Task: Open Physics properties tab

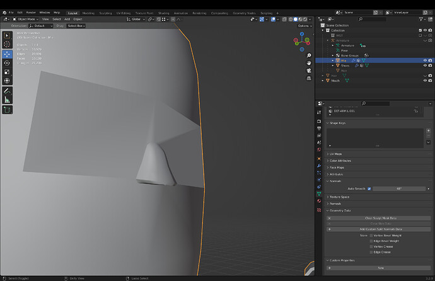Action: point(319,180)
